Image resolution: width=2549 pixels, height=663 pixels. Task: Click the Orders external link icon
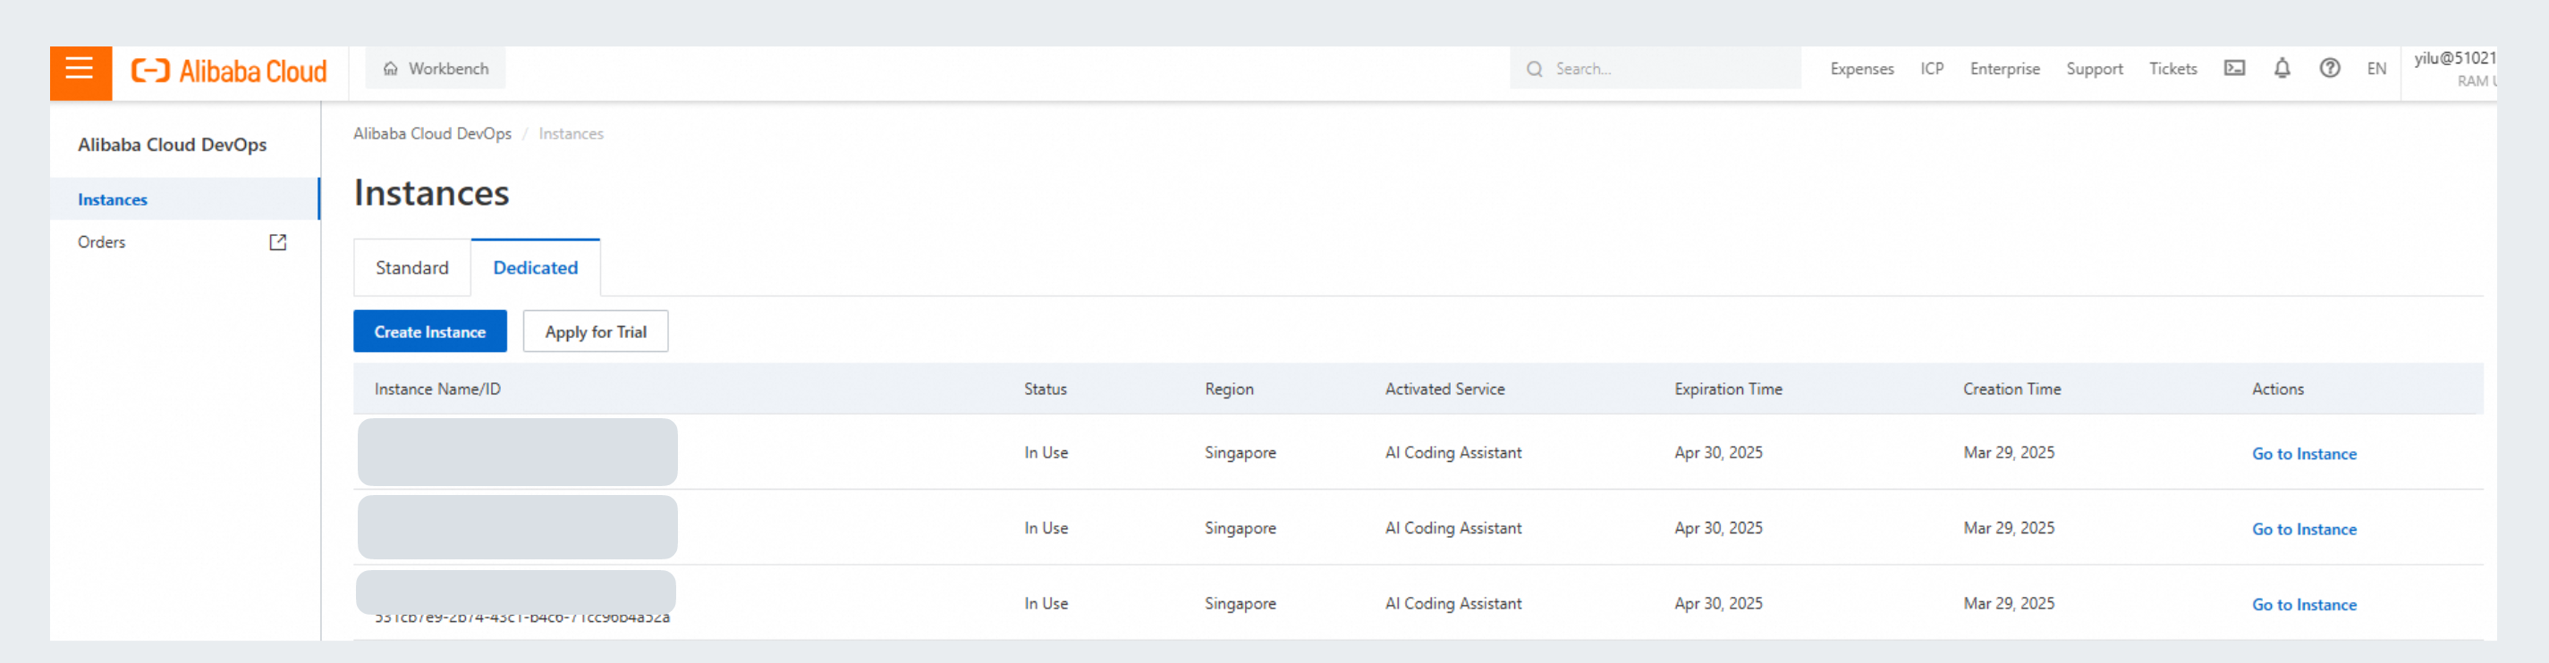point(278,242)
